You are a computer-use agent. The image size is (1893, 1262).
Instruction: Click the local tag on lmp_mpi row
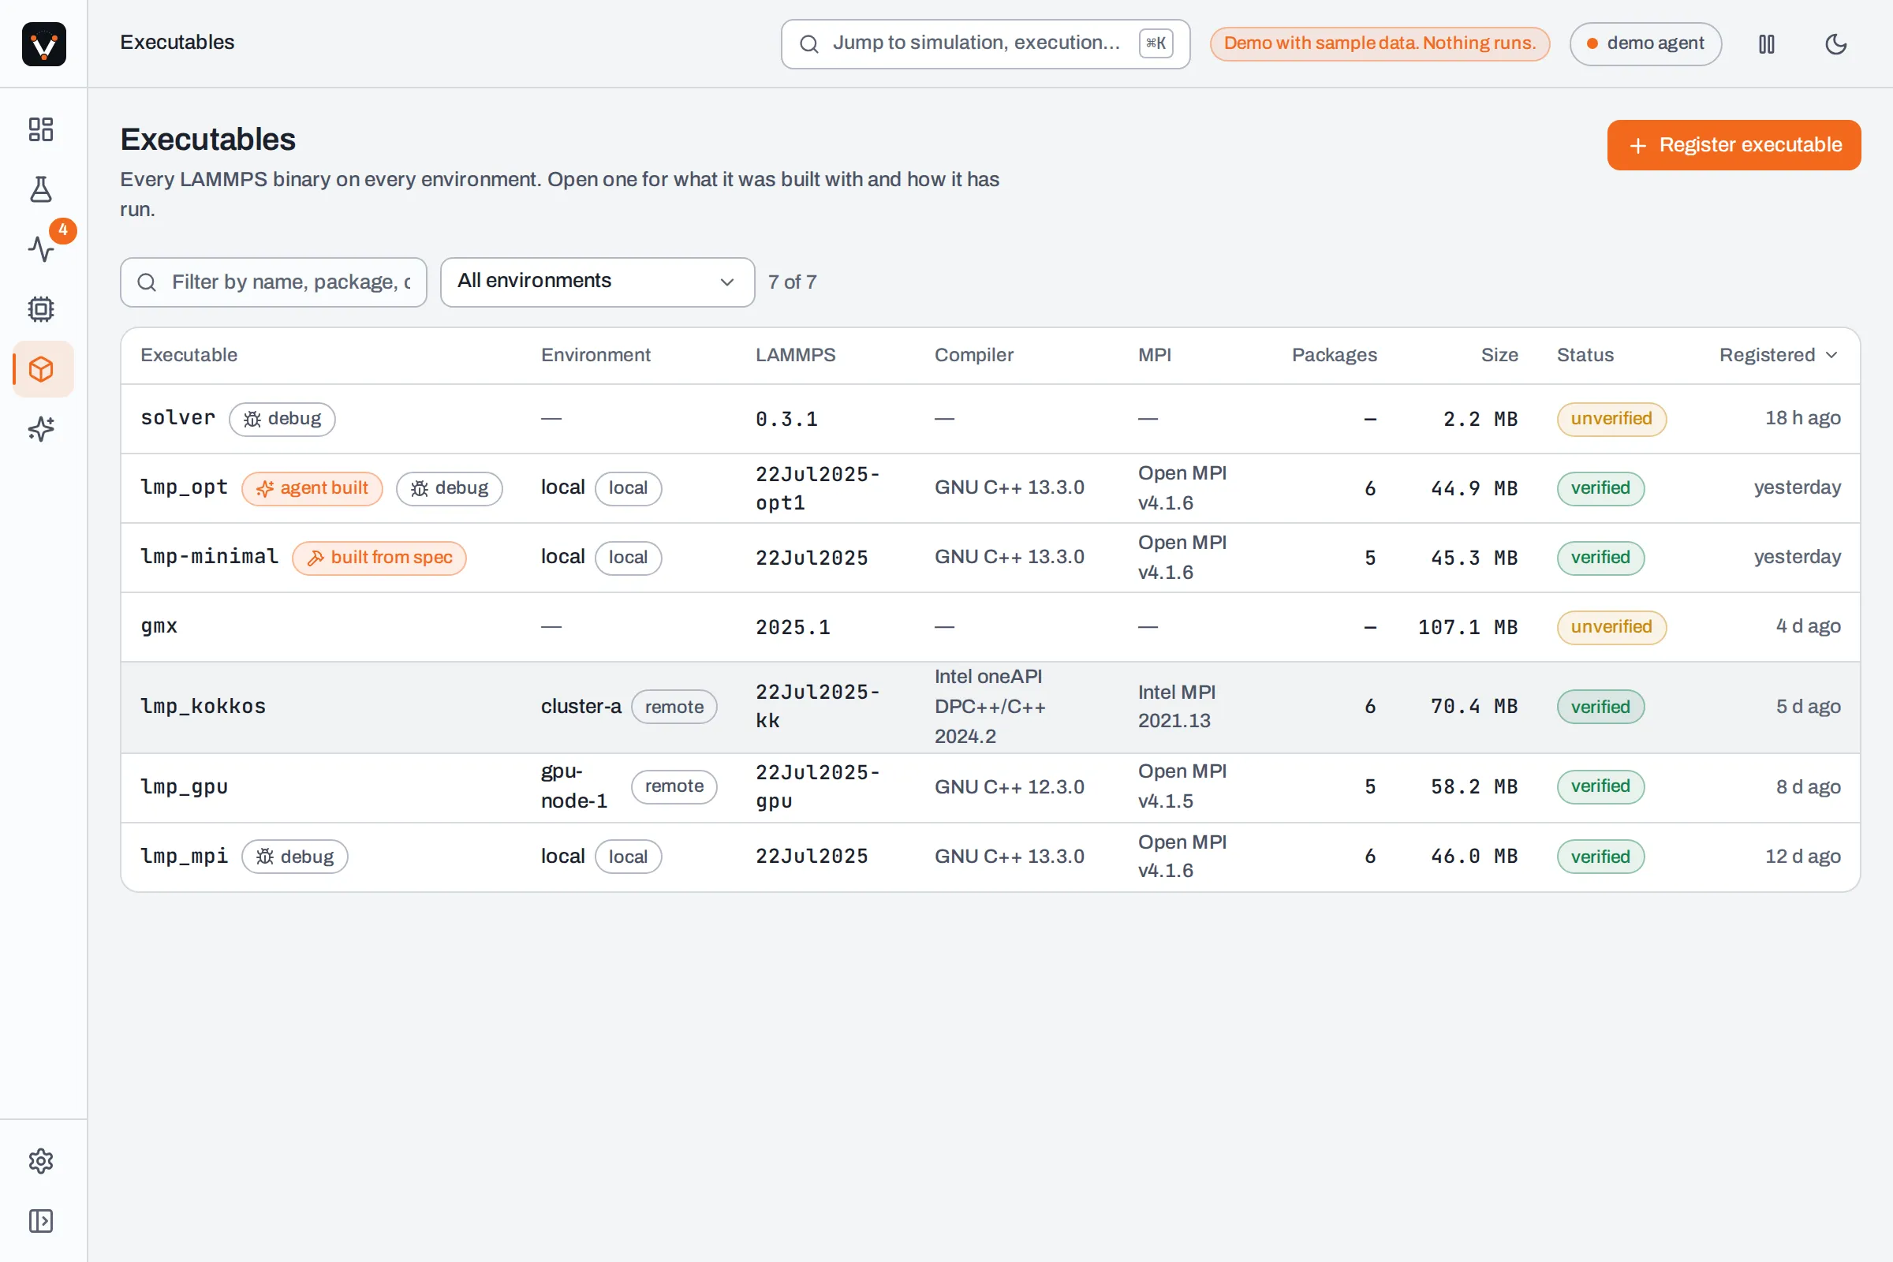[629, 857]
